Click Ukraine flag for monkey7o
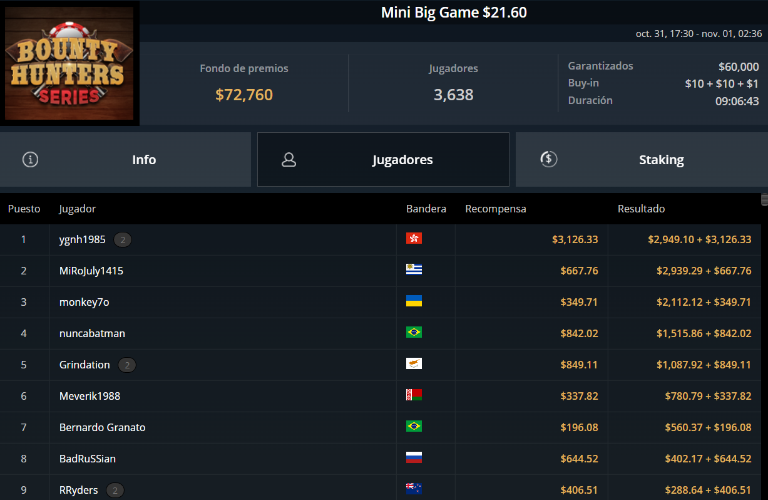 (414, 301)
